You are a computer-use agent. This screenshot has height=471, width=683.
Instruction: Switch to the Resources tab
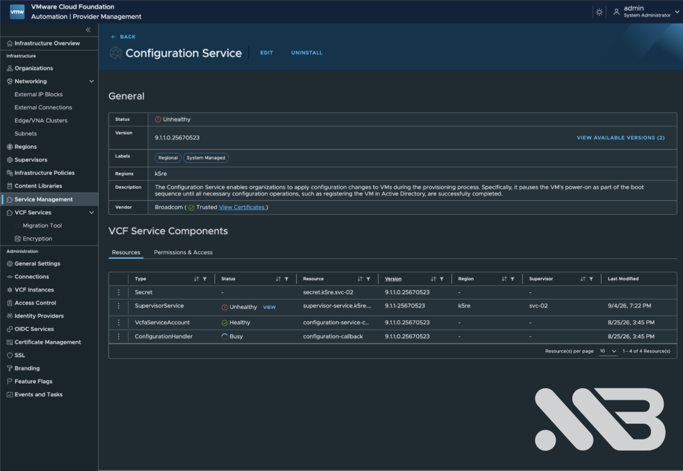point(126,252)
